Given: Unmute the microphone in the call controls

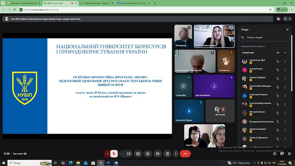Looking at the screenshot, I should coord(114,154).
